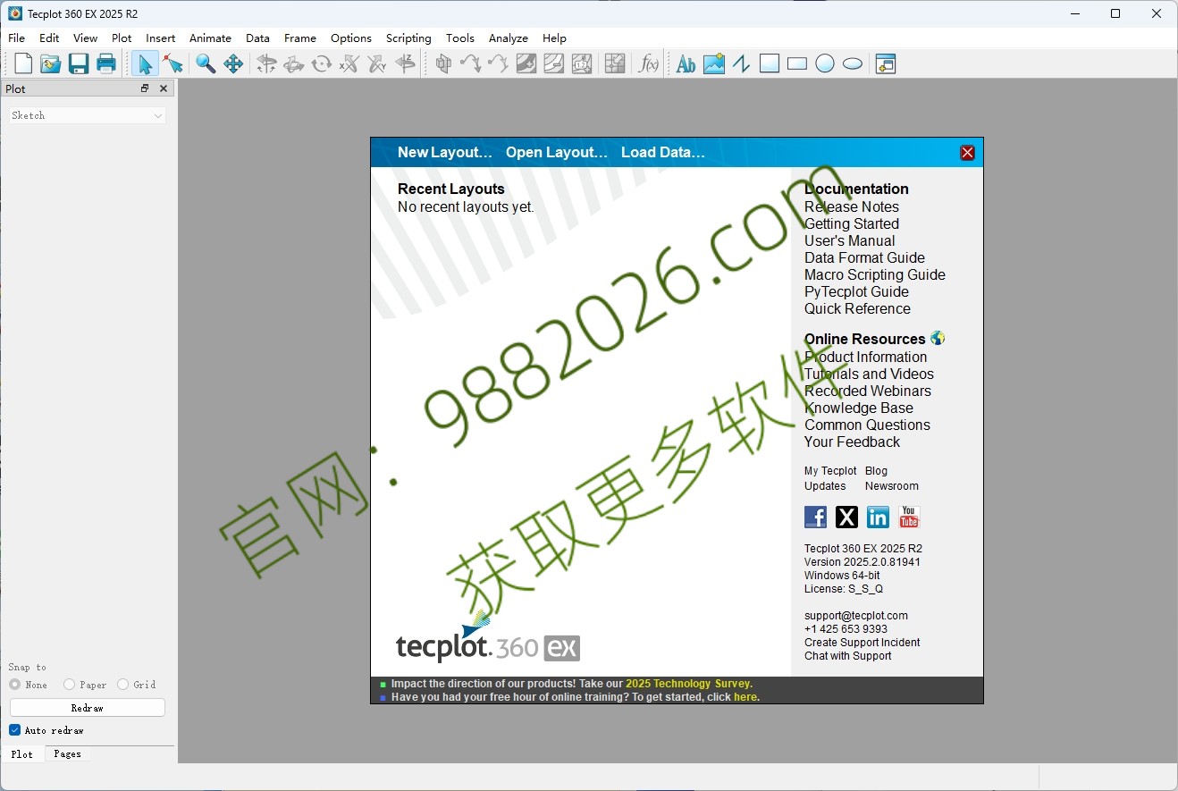Viewport: 1178px width, 791px height.
Task: Open Tecplot X social icon
Action: click(x=846, y=517)
